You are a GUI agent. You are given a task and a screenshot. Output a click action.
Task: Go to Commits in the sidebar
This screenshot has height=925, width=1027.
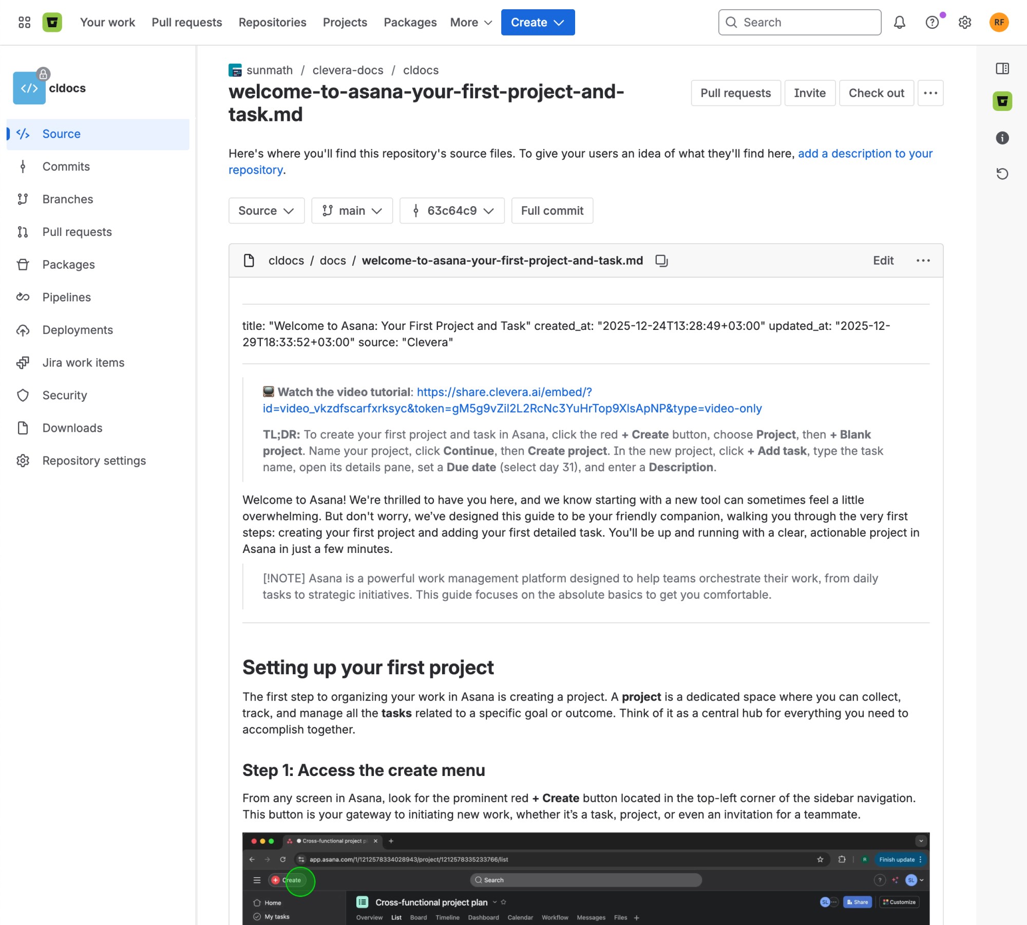[66, 166]
